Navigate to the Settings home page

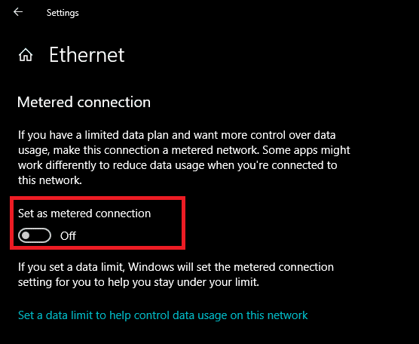pyautogui.click(x=26, y=55)
